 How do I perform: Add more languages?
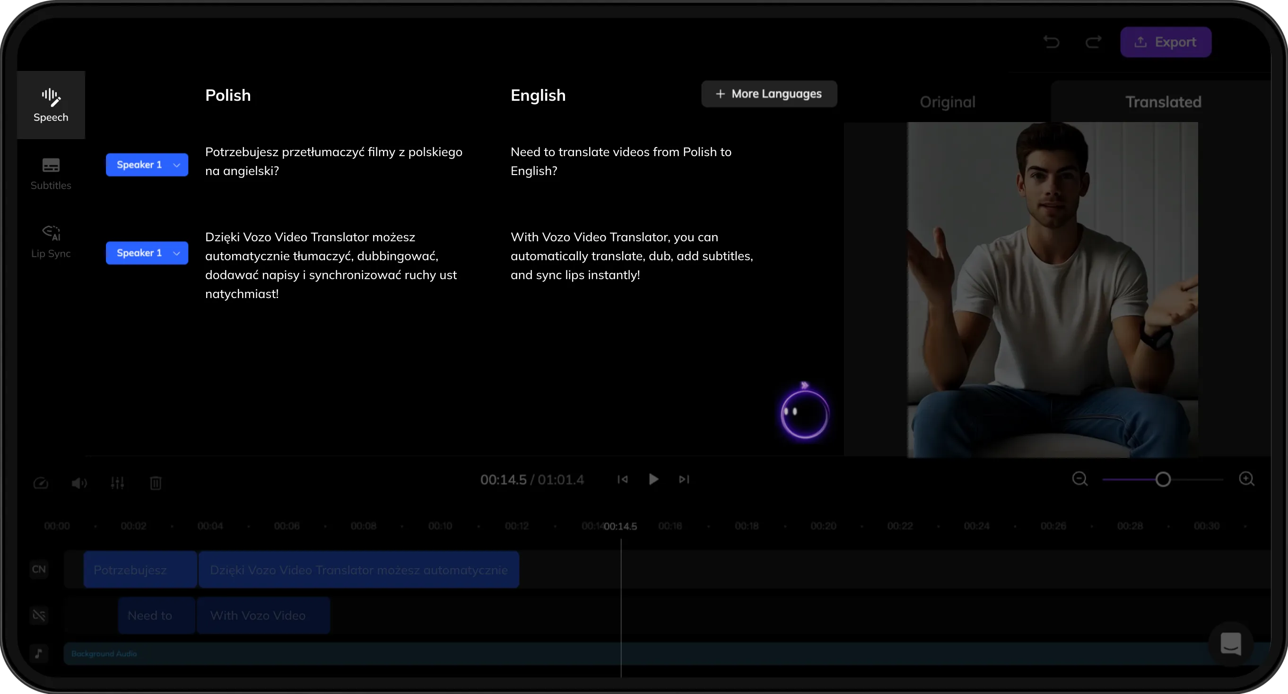coord(769,94)
